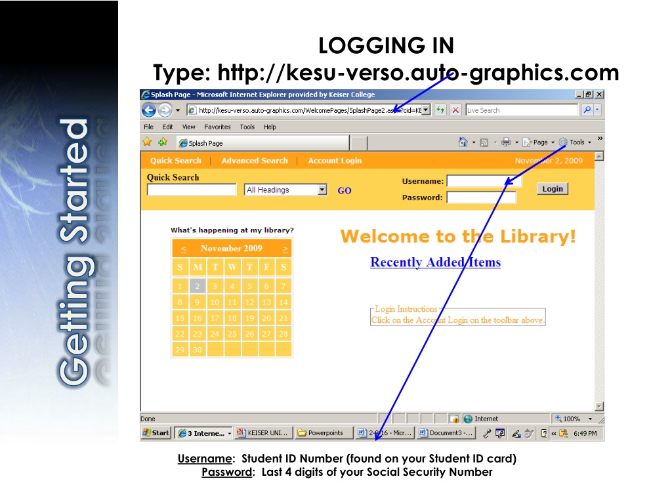672x504 pixels.
Task: Click inside the Live Search box
Action: 522,110
